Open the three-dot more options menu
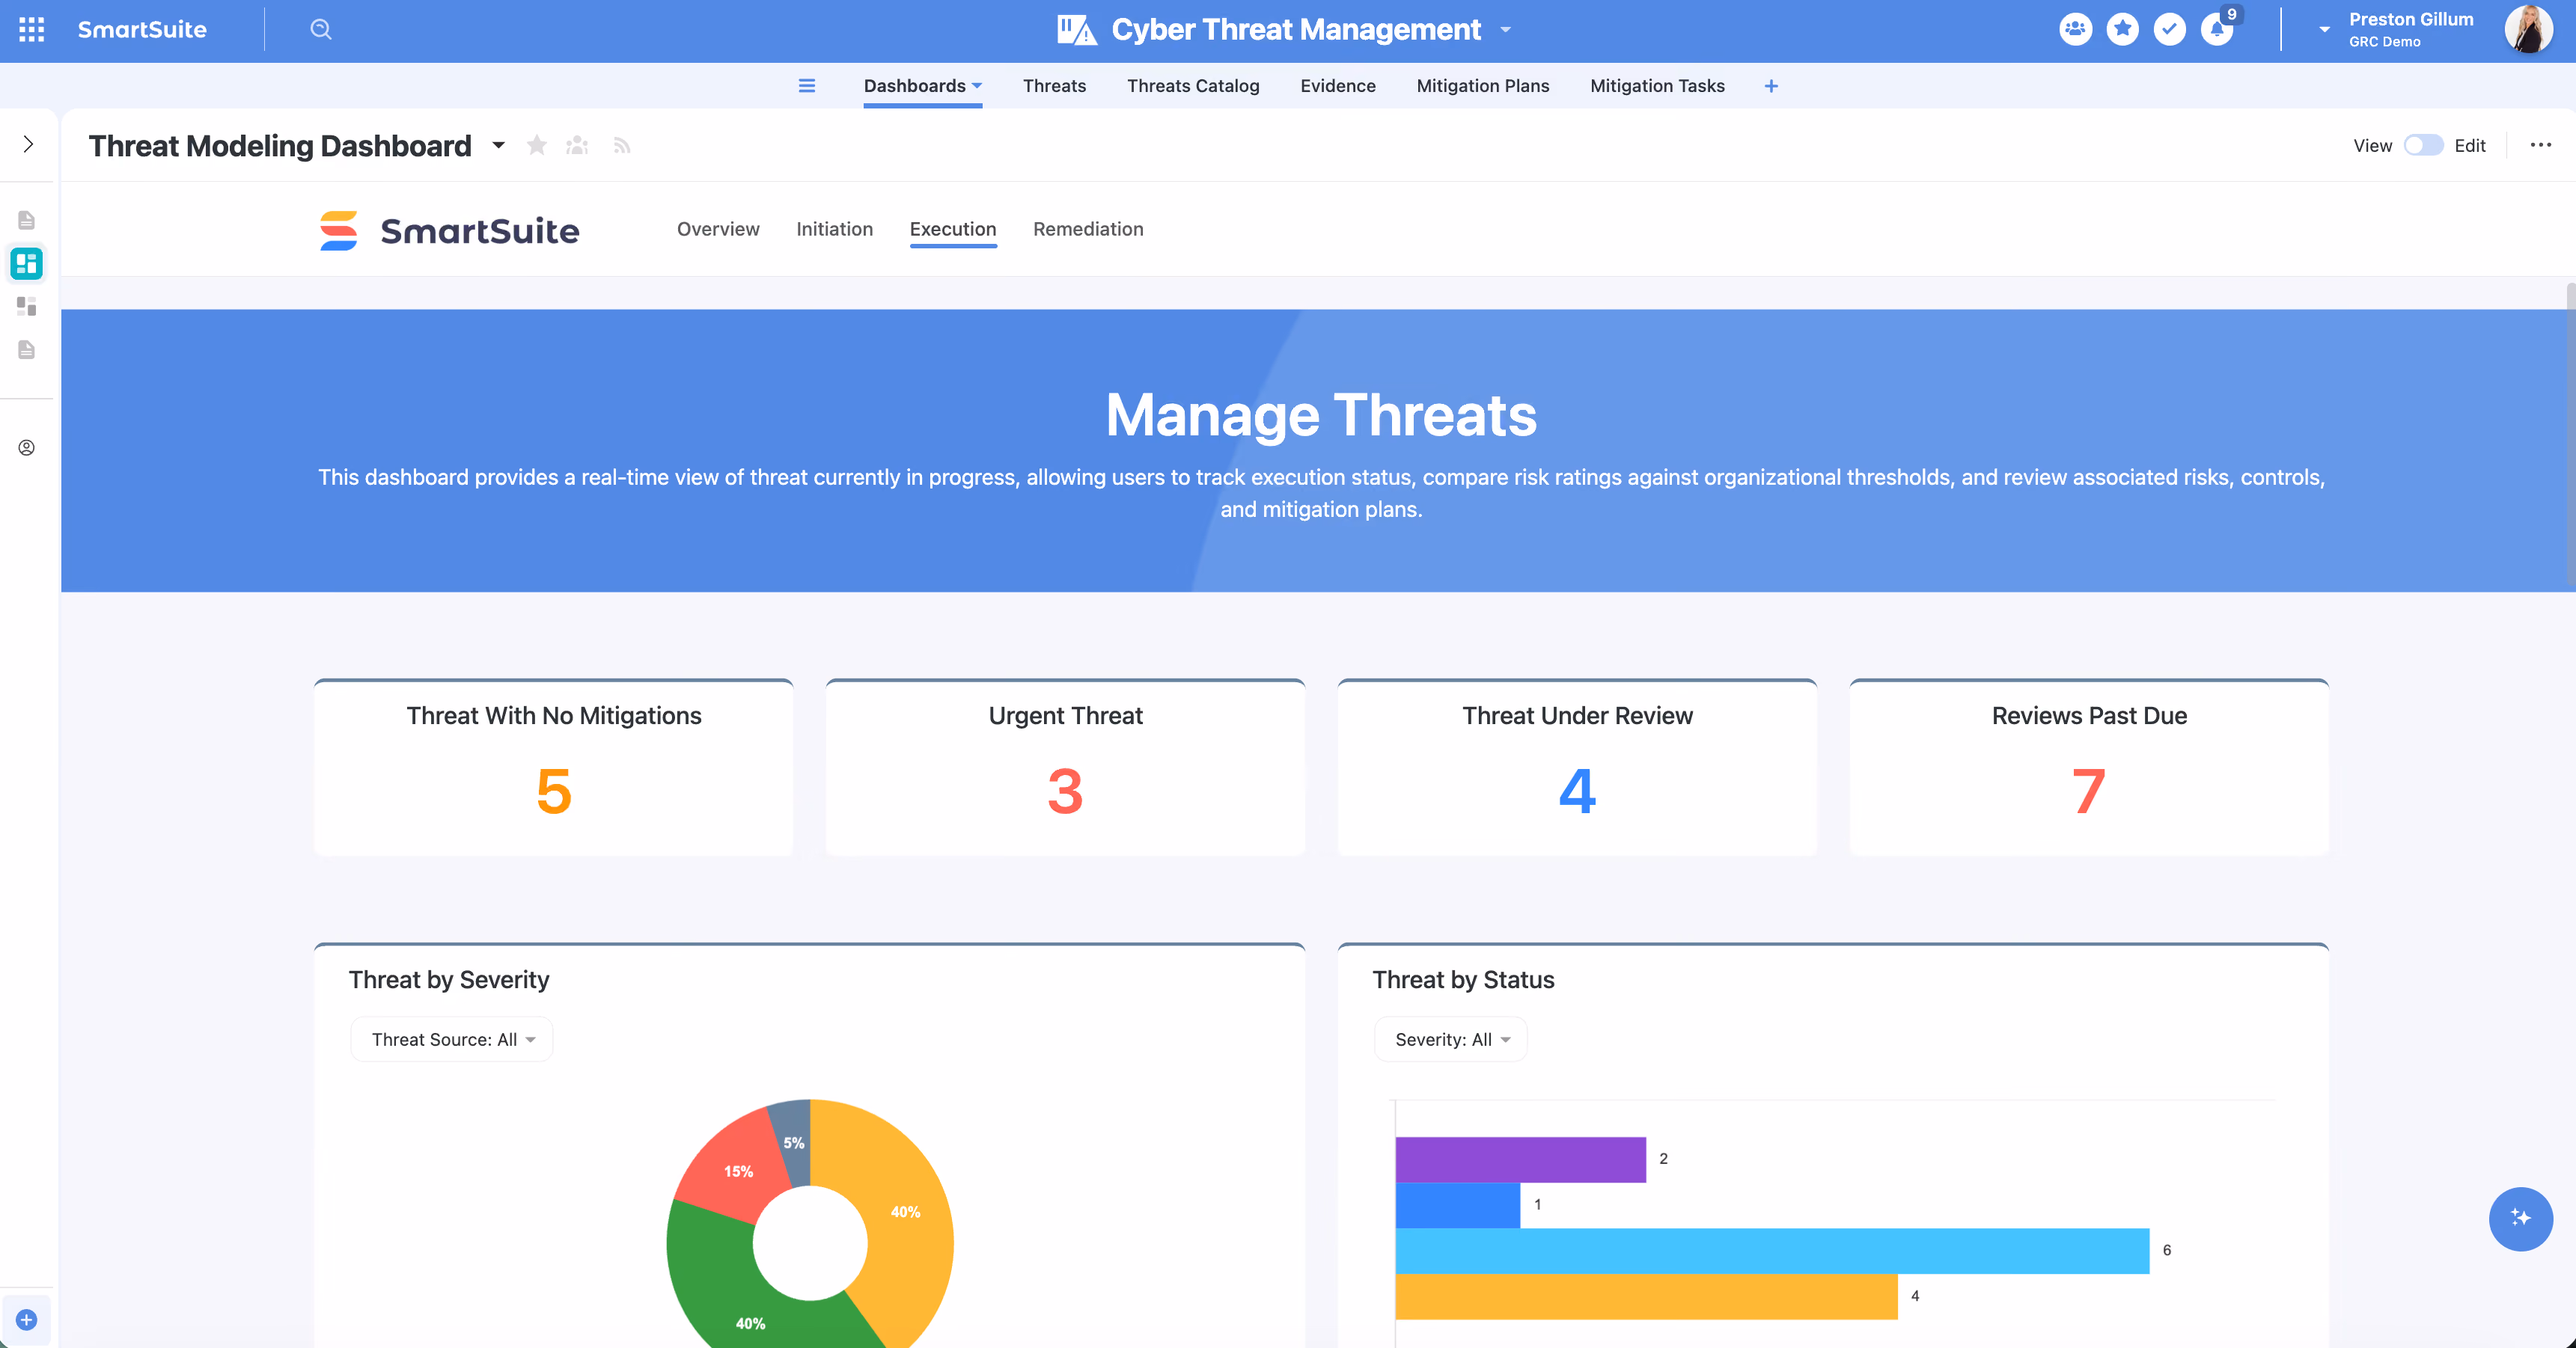 tap(2540, 146)
